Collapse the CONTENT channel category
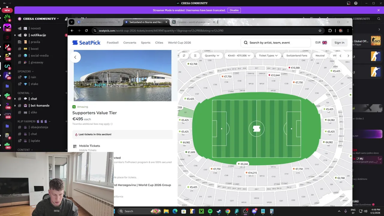 point(25,150)
